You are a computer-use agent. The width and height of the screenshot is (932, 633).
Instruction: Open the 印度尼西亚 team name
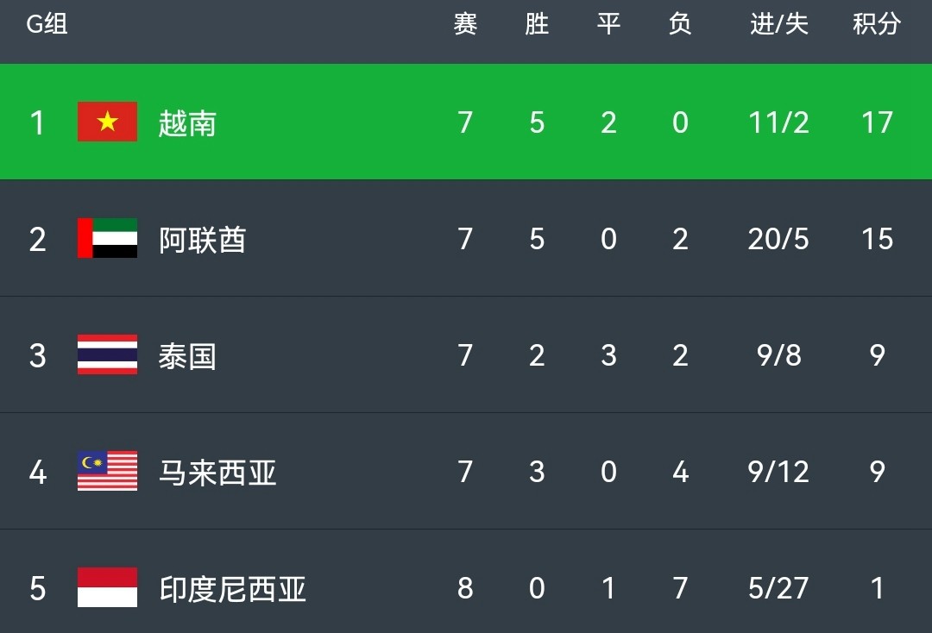[x=232, y=589]
